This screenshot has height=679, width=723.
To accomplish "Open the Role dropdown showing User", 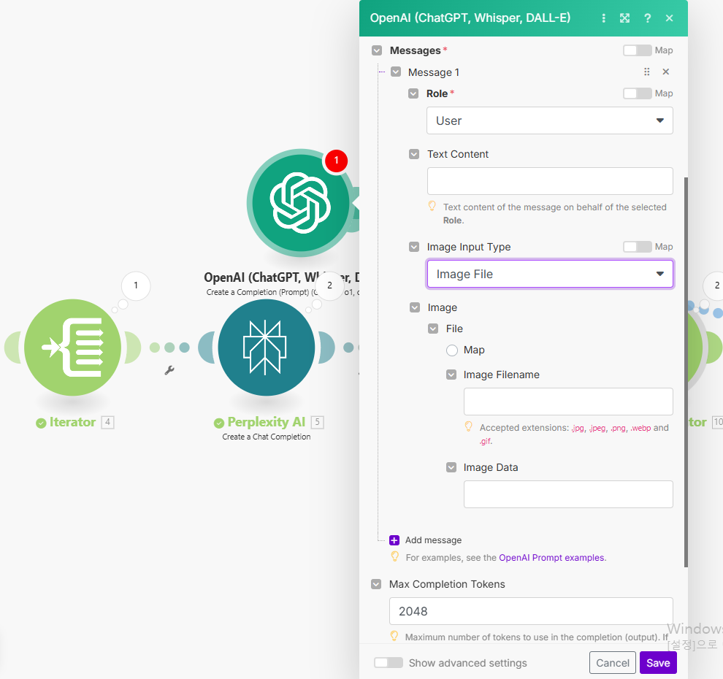I will point(549,121).
